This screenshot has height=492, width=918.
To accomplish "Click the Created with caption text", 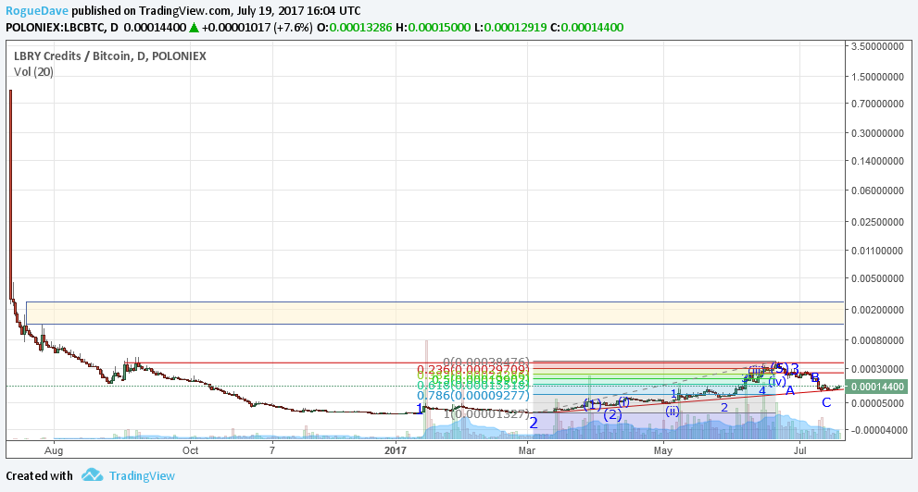I will click(x=39, y=475).
